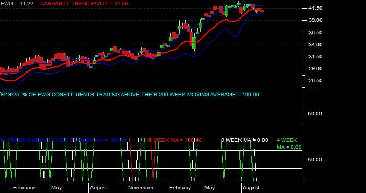Click the first February timeline marker
The image size is (366, 193).
pos(24,188)
